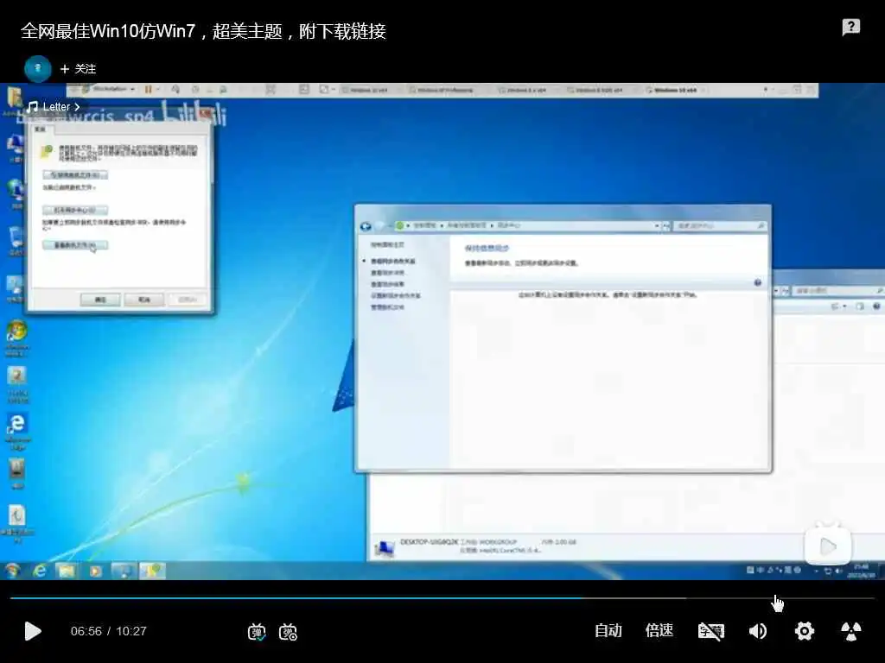This screenshot has height=663, width=885.
Task: Open the uploader's avatar
Action: tap(38, 69)
